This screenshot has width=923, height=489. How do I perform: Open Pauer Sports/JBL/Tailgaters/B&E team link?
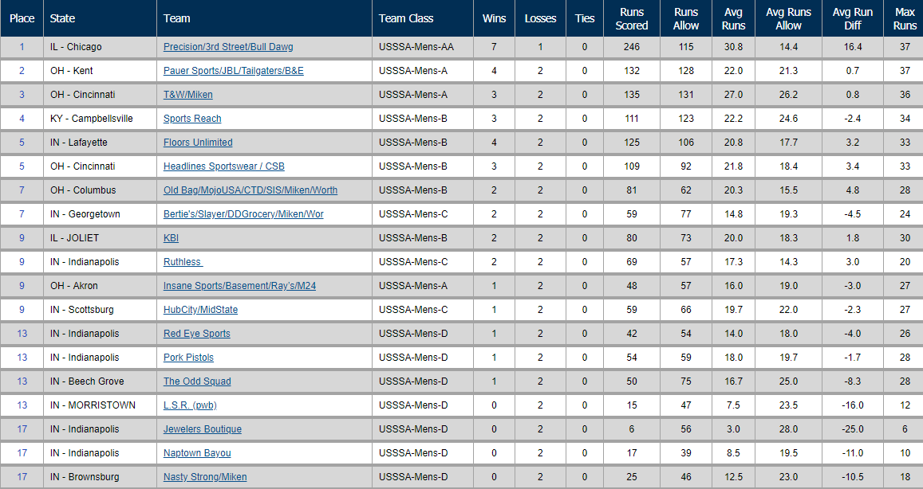pos(233,71)
